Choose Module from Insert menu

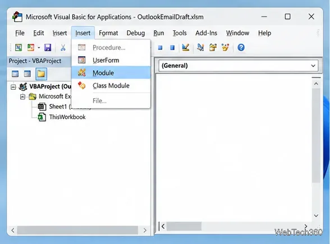[x=111, y=72]
